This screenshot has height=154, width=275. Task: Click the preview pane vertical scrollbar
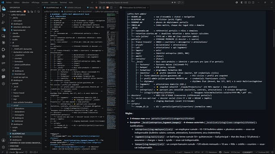click(x=274, y=38)
